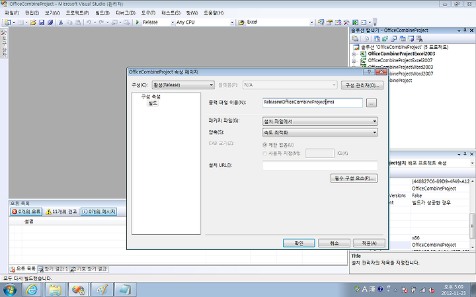The height and width of the screenshot is (297, 476).
Task: Expand the OfficeCombineProjectExcel2007 node
Action: tap(354, 61)
